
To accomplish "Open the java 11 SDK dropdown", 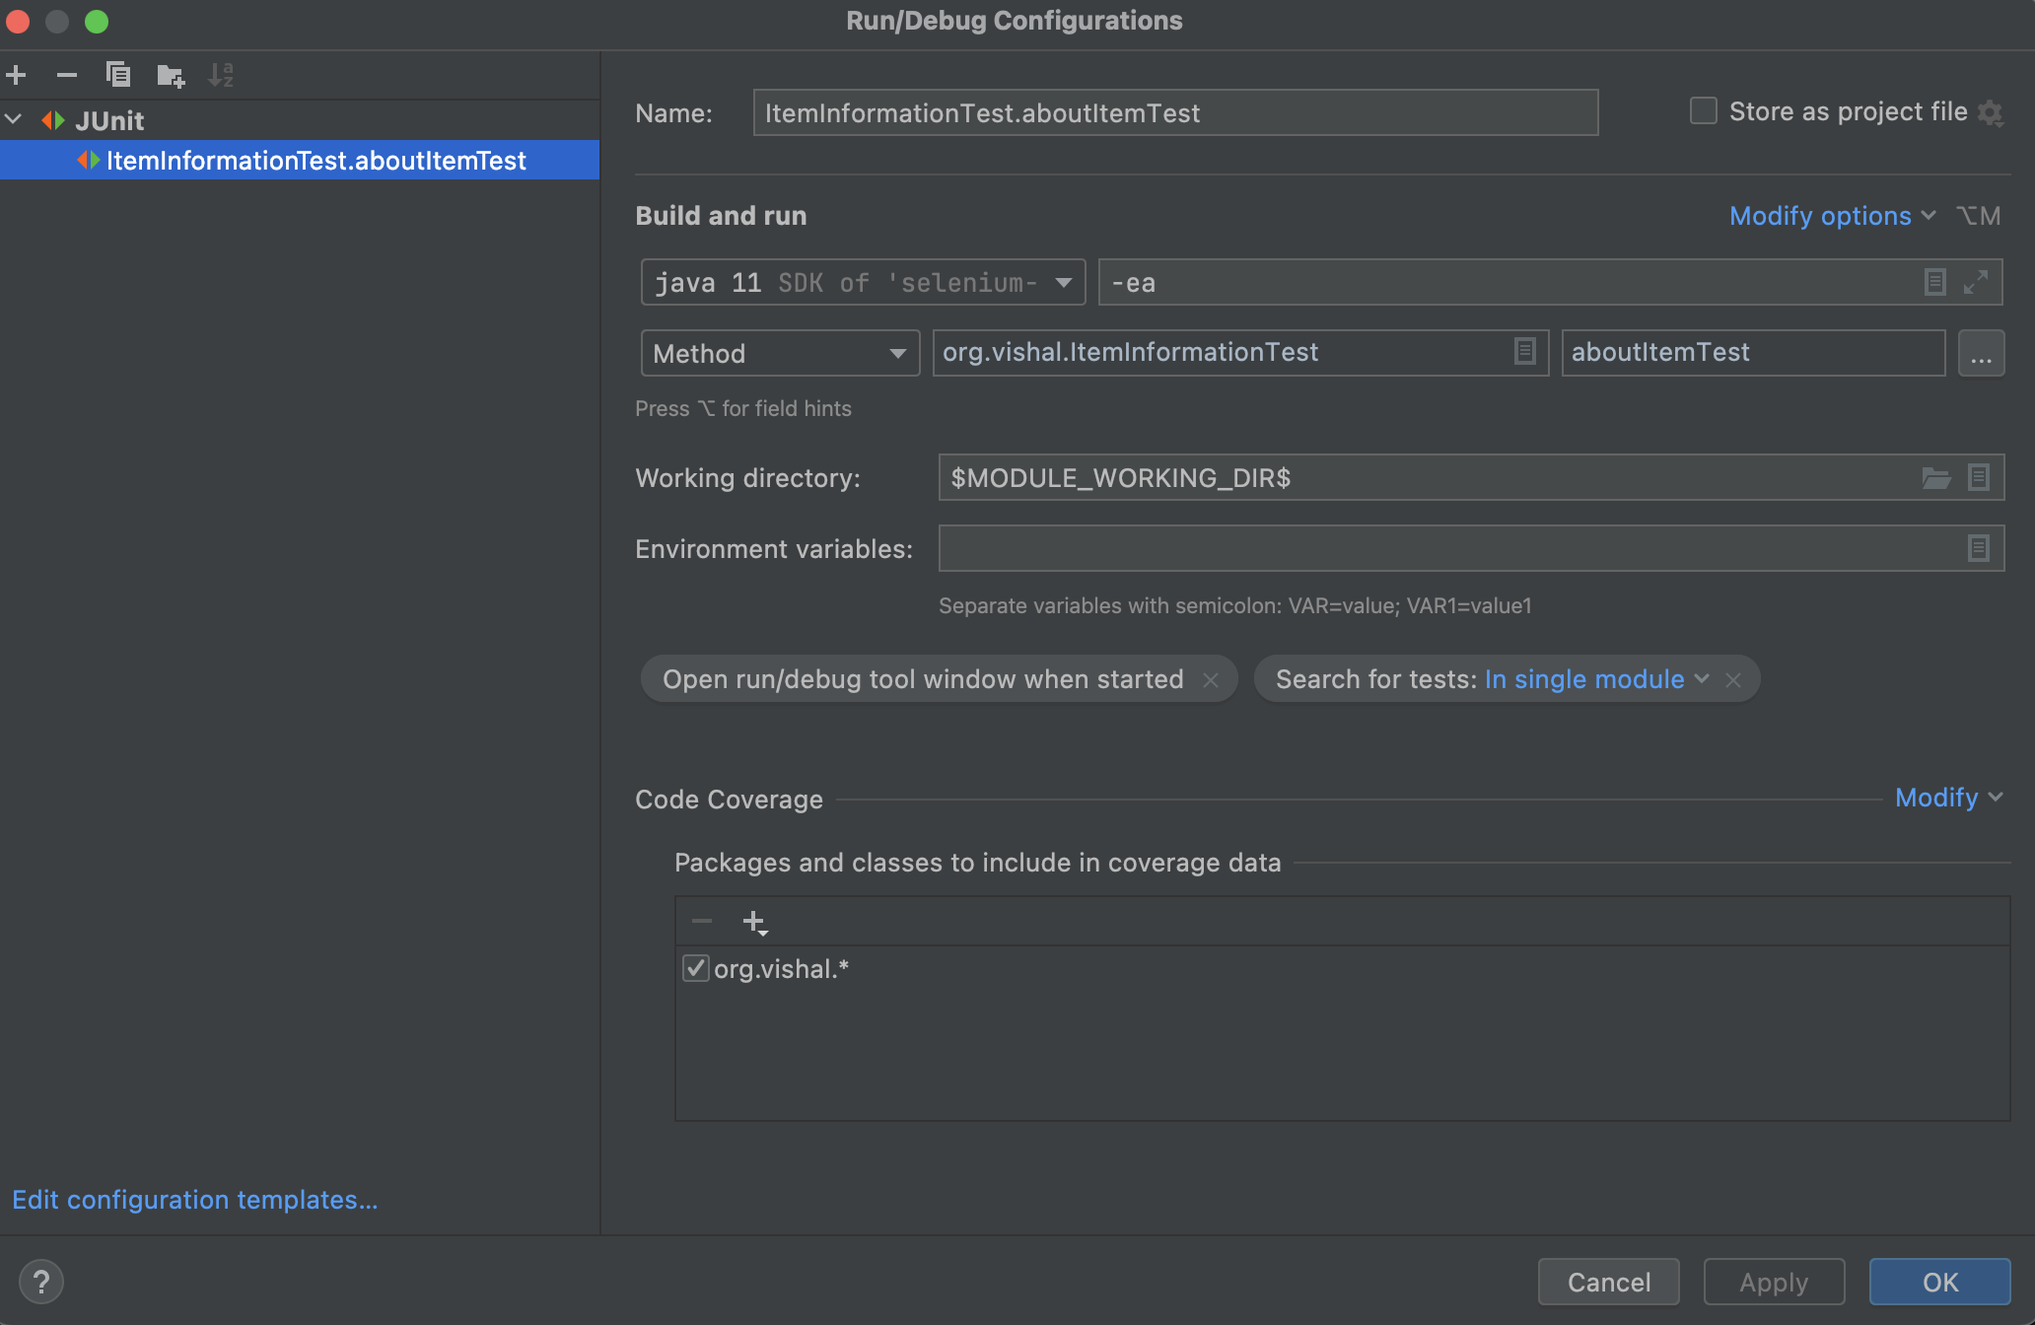I will tap(864, 283).
